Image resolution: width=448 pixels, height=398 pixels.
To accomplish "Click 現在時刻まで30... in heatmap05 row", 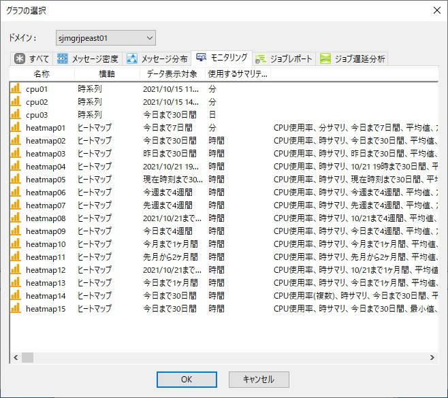I will pos(173,180).
